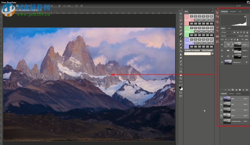The image size is (250, 145).
Task: Click the TK button
Action: pyautogui.click(x=212, y=54)
